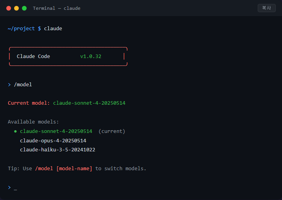The width and height of the screenshot is (282, 200).
Task: Click the green maximize window dot
Action: 24,8
